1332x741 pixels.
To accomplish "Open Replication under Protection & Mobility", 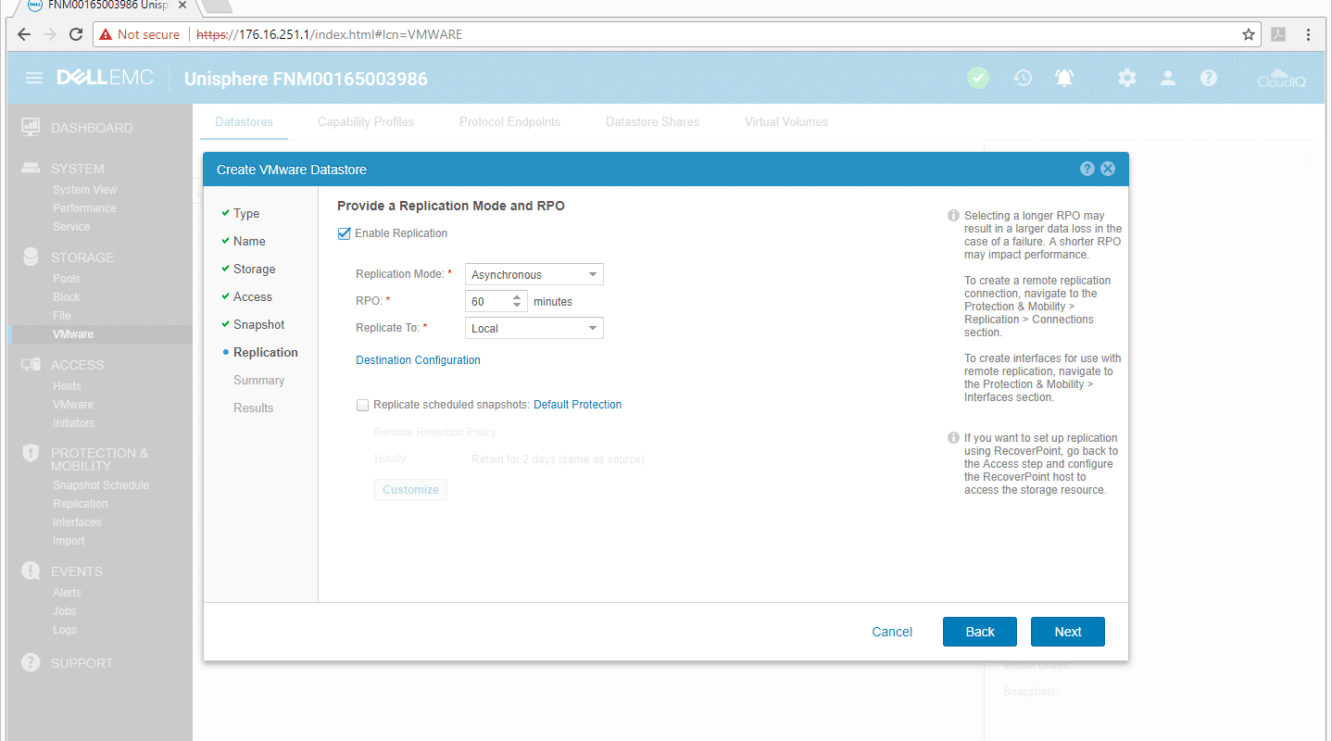I will pos(81,504).
